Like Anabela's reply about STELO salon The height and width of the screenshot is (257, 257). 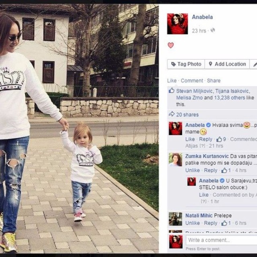click(x=204, y=195)
